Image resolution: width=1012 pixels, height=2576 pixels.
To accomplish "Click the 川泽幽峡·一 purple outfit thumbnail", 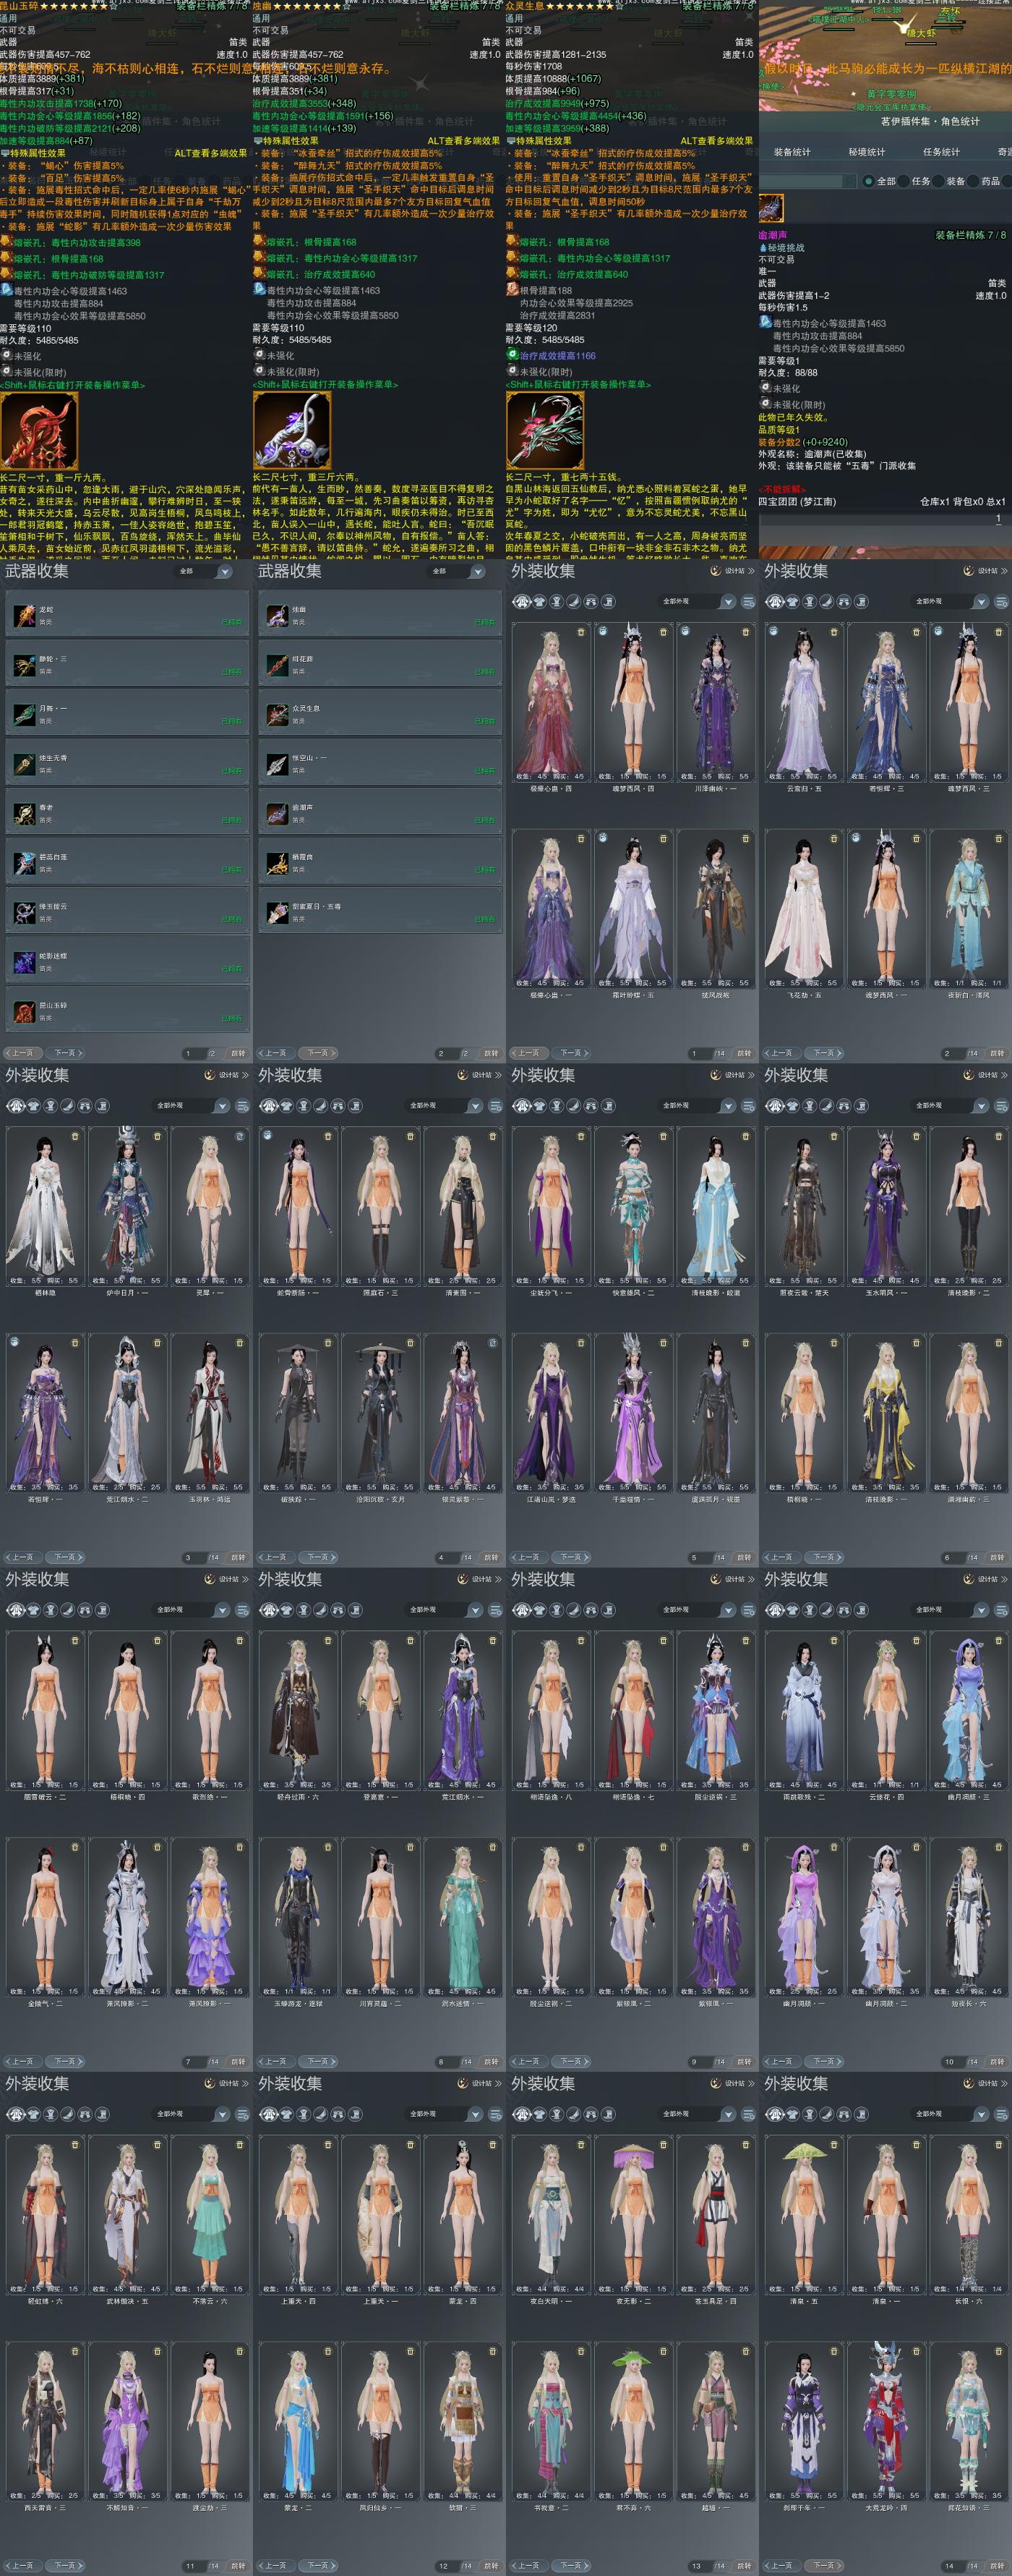I will point(716,702).
